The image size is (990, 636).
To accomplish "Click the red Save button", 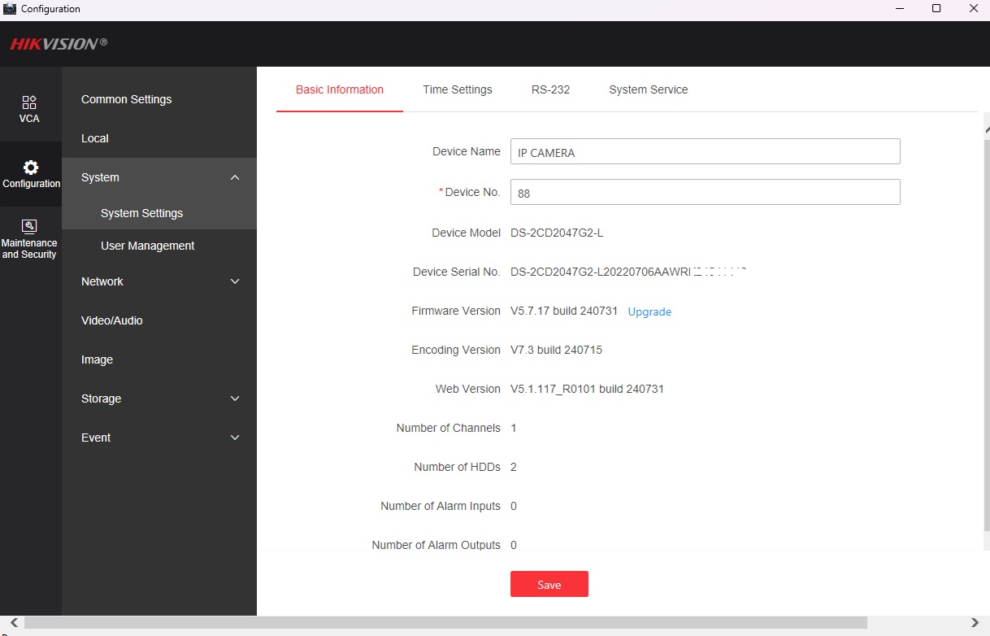I will (x=549, y=585).
